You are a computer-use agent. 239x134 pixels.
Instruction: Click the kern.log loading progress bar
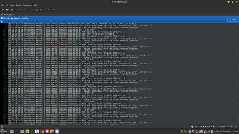point(114,21)
